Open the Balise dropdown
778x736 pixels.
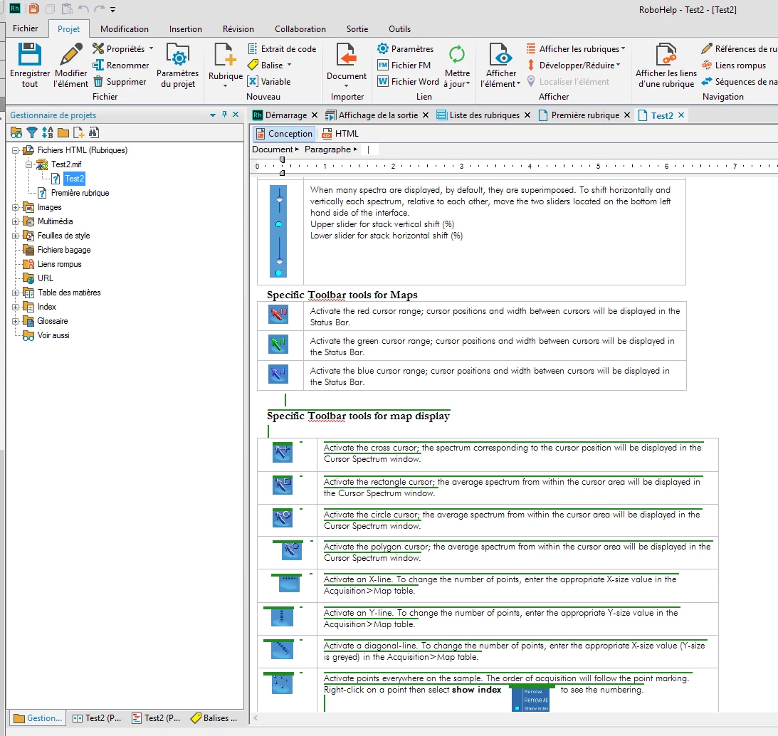point(289,65)
